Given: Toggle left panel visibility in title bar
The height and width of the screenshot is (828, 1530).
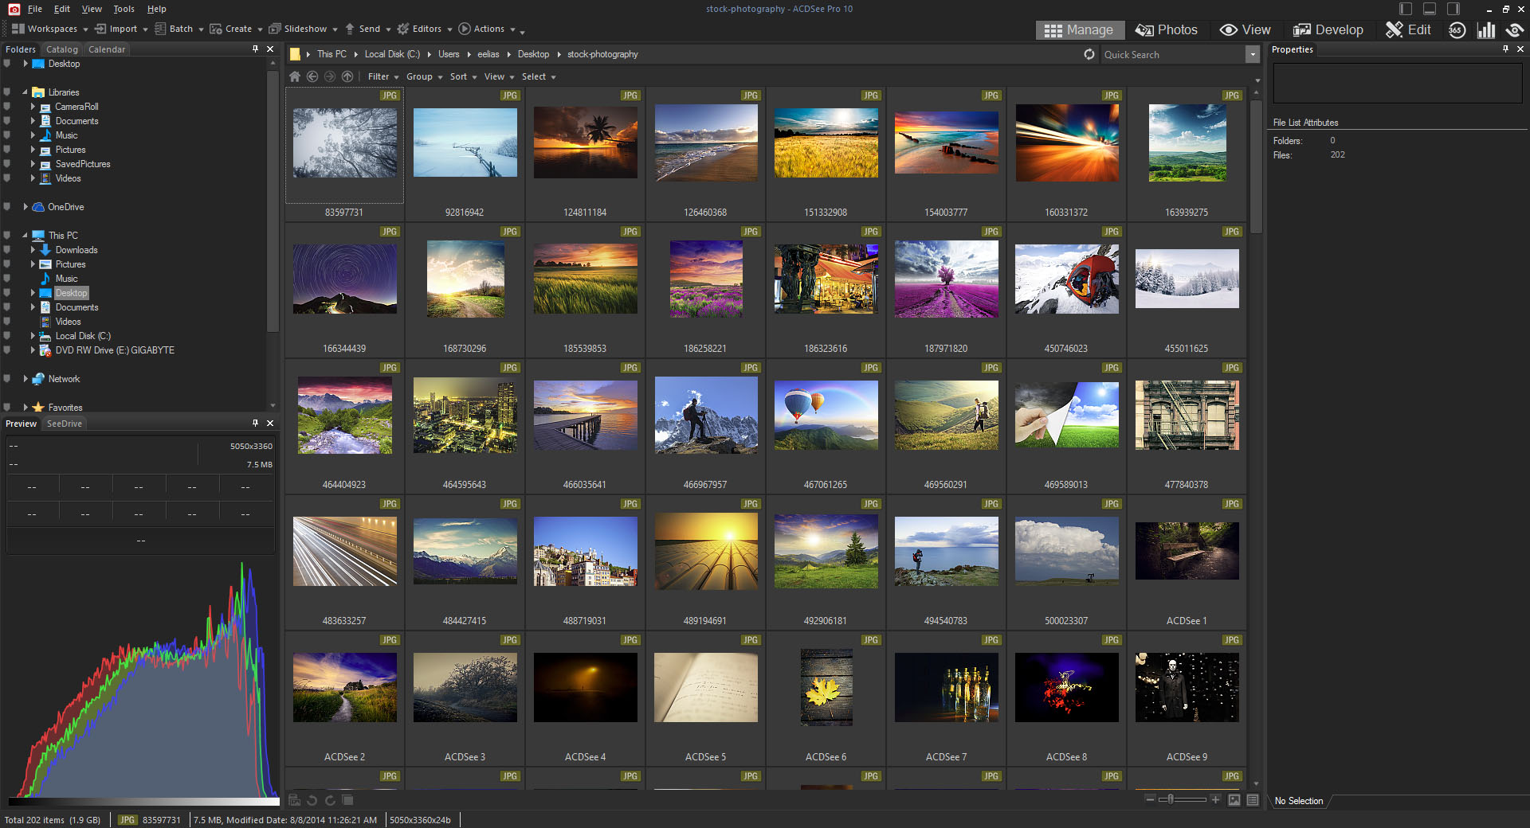Looking at the screenshot, I should click(1406, 9).
